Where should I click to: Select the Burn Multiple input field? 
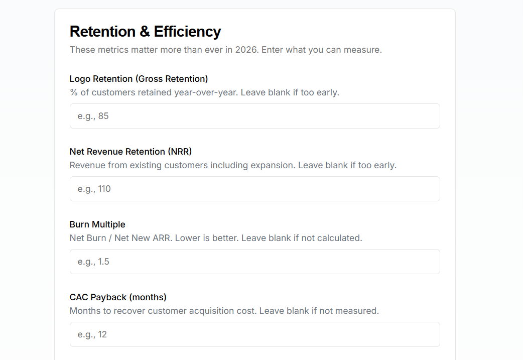pyautogui.click(x=254, y=262)
